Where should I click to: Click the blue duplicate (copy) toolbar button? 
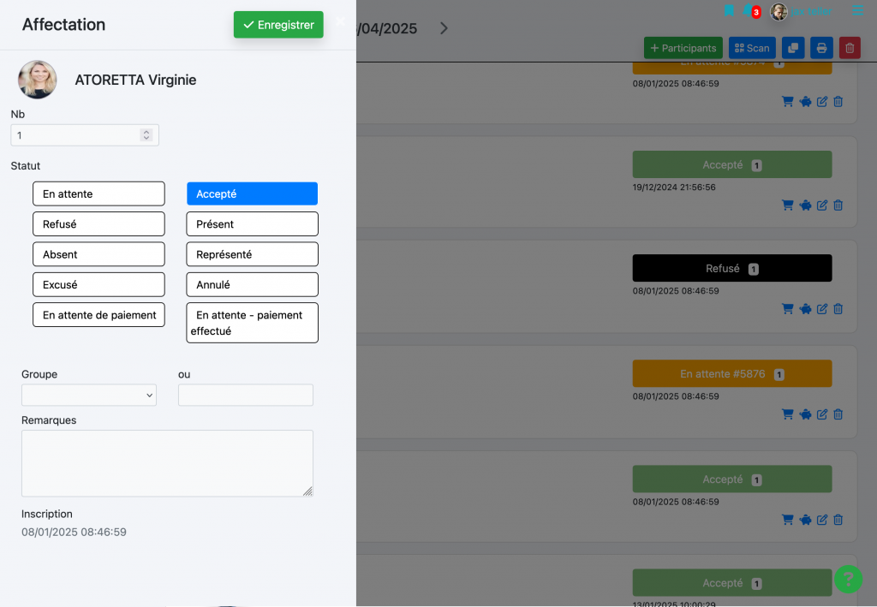(793, 48)
